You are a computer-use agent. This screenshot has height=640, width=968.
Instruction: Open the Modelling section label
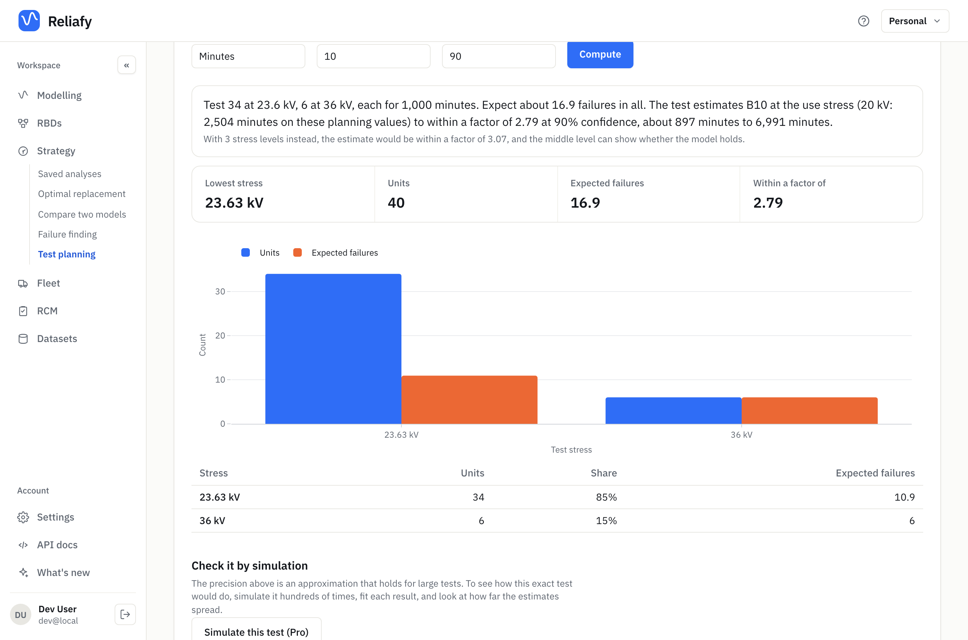(59, 95)
